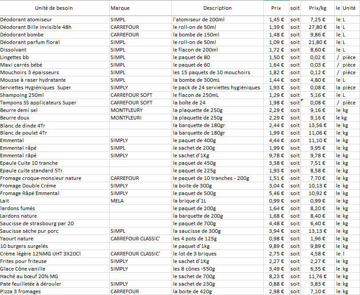This screenshot has height=295, width=360.
Task: Click the price per kg '27,80 €' cell
Action: point(317,27)
